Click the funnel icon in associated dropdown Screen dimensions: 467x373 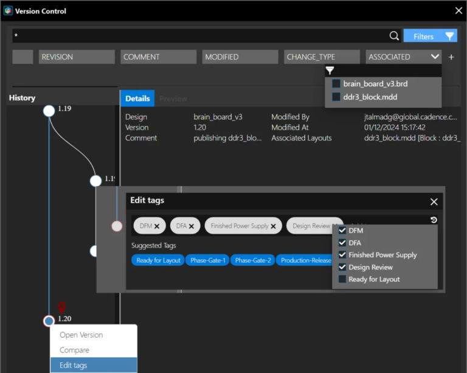pyautogui.click(x=330, y=71)
